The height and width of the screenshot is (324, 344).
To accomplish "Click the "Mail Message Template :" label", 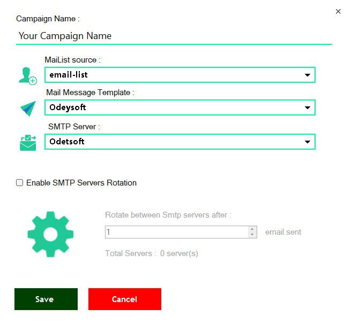I will coord(90,92).
